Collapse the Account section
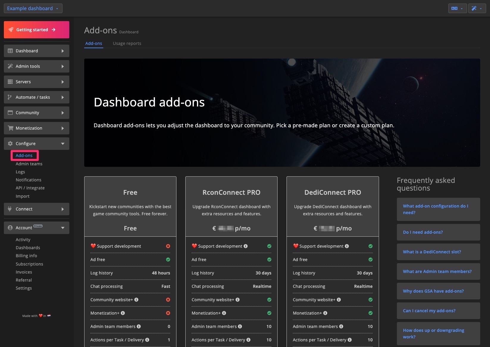 (x=62, y=227)
